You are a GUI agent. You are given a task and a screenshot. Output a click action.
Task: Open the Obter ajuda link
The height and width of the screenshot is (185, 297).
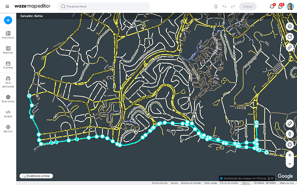coord(211,183)
